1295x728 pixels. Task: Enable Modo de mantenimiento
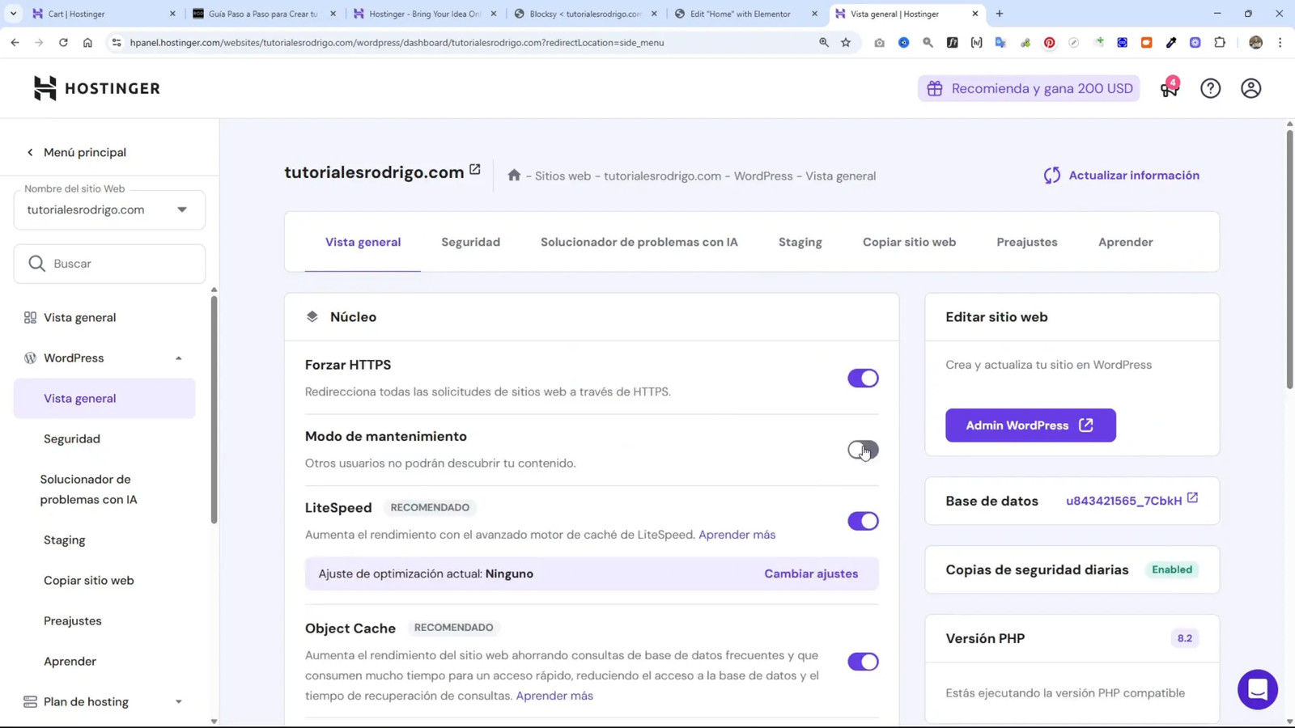pos(863,451)
